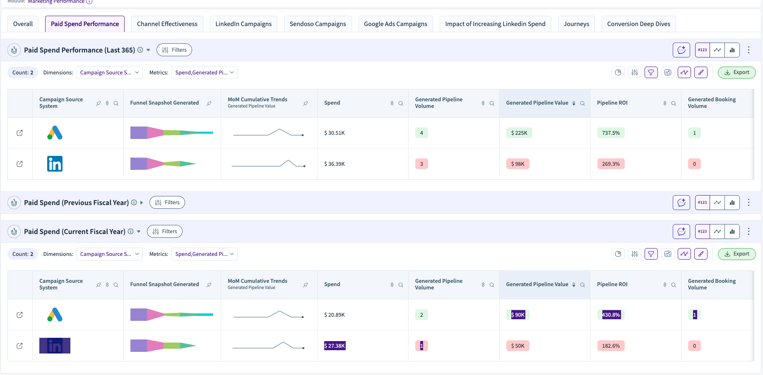
Task: Switch Previous Fiscal Year section to line chart view
Action: (x=717, y=203)
